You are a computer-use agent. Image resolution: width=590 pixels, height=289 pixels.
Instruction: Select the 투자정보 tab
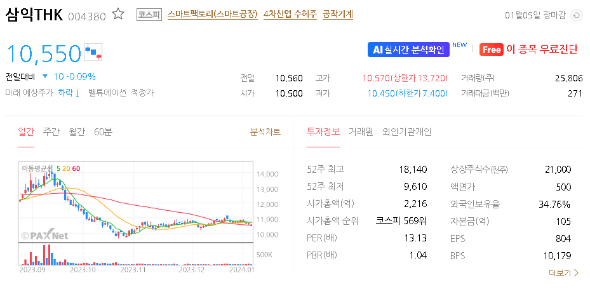tap(323, 131)
